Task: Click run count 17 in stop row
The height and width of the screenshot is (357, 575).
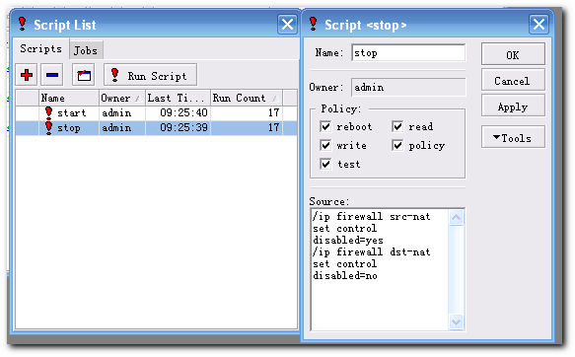Action: pyautogui.click(x=273, y=128)
